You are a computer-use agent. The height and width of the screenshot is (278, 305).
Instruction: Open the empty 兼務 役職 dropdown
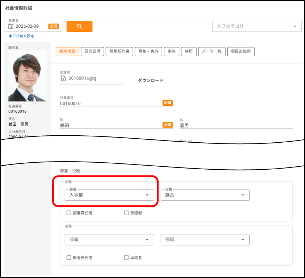(205, 240)
